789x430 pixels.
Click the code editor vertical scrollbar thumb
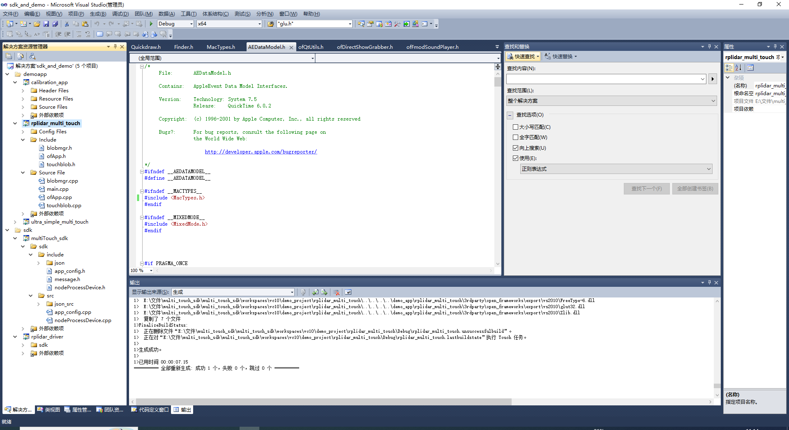click(x=498, y=82)
